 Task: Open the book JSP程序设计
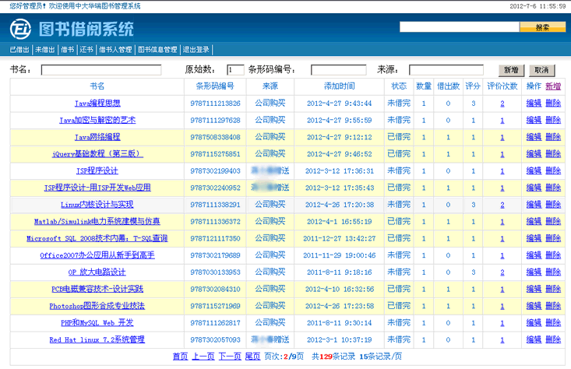click(97, 170)
